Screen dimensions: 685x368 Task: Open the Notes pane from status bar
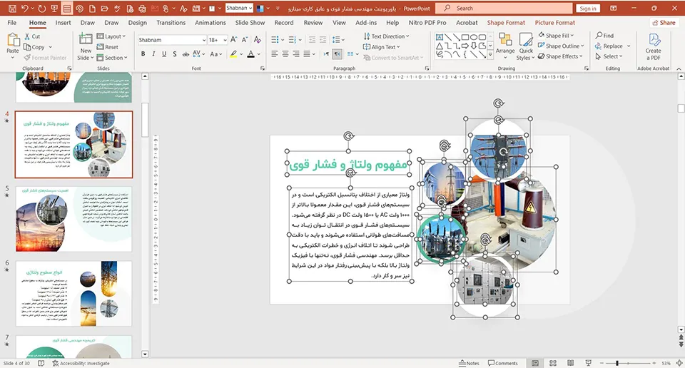click(470, 363)
